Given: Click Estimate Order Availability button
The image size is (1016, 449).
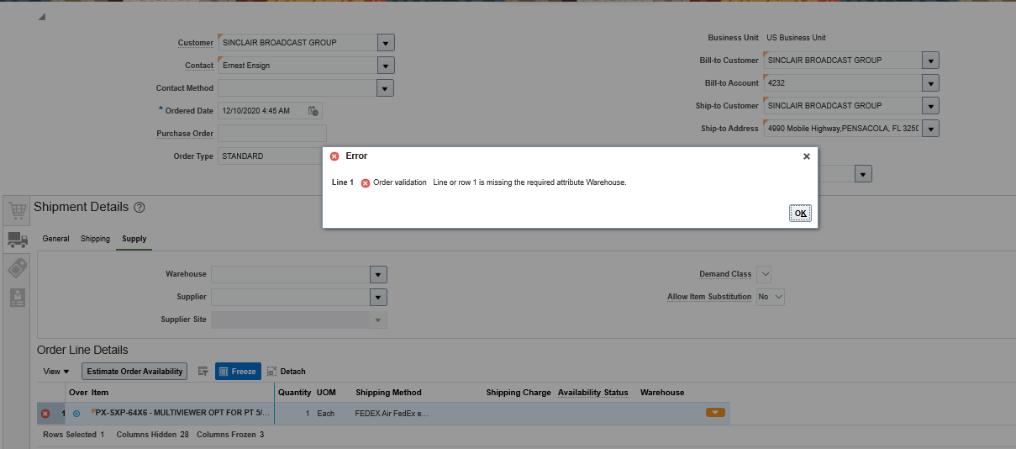Looking at the screenshot, I should pyautogui.click(x=134, y=372).
